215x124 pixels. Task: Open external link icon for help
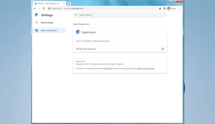pyautogui.click(x=163, y=49)
